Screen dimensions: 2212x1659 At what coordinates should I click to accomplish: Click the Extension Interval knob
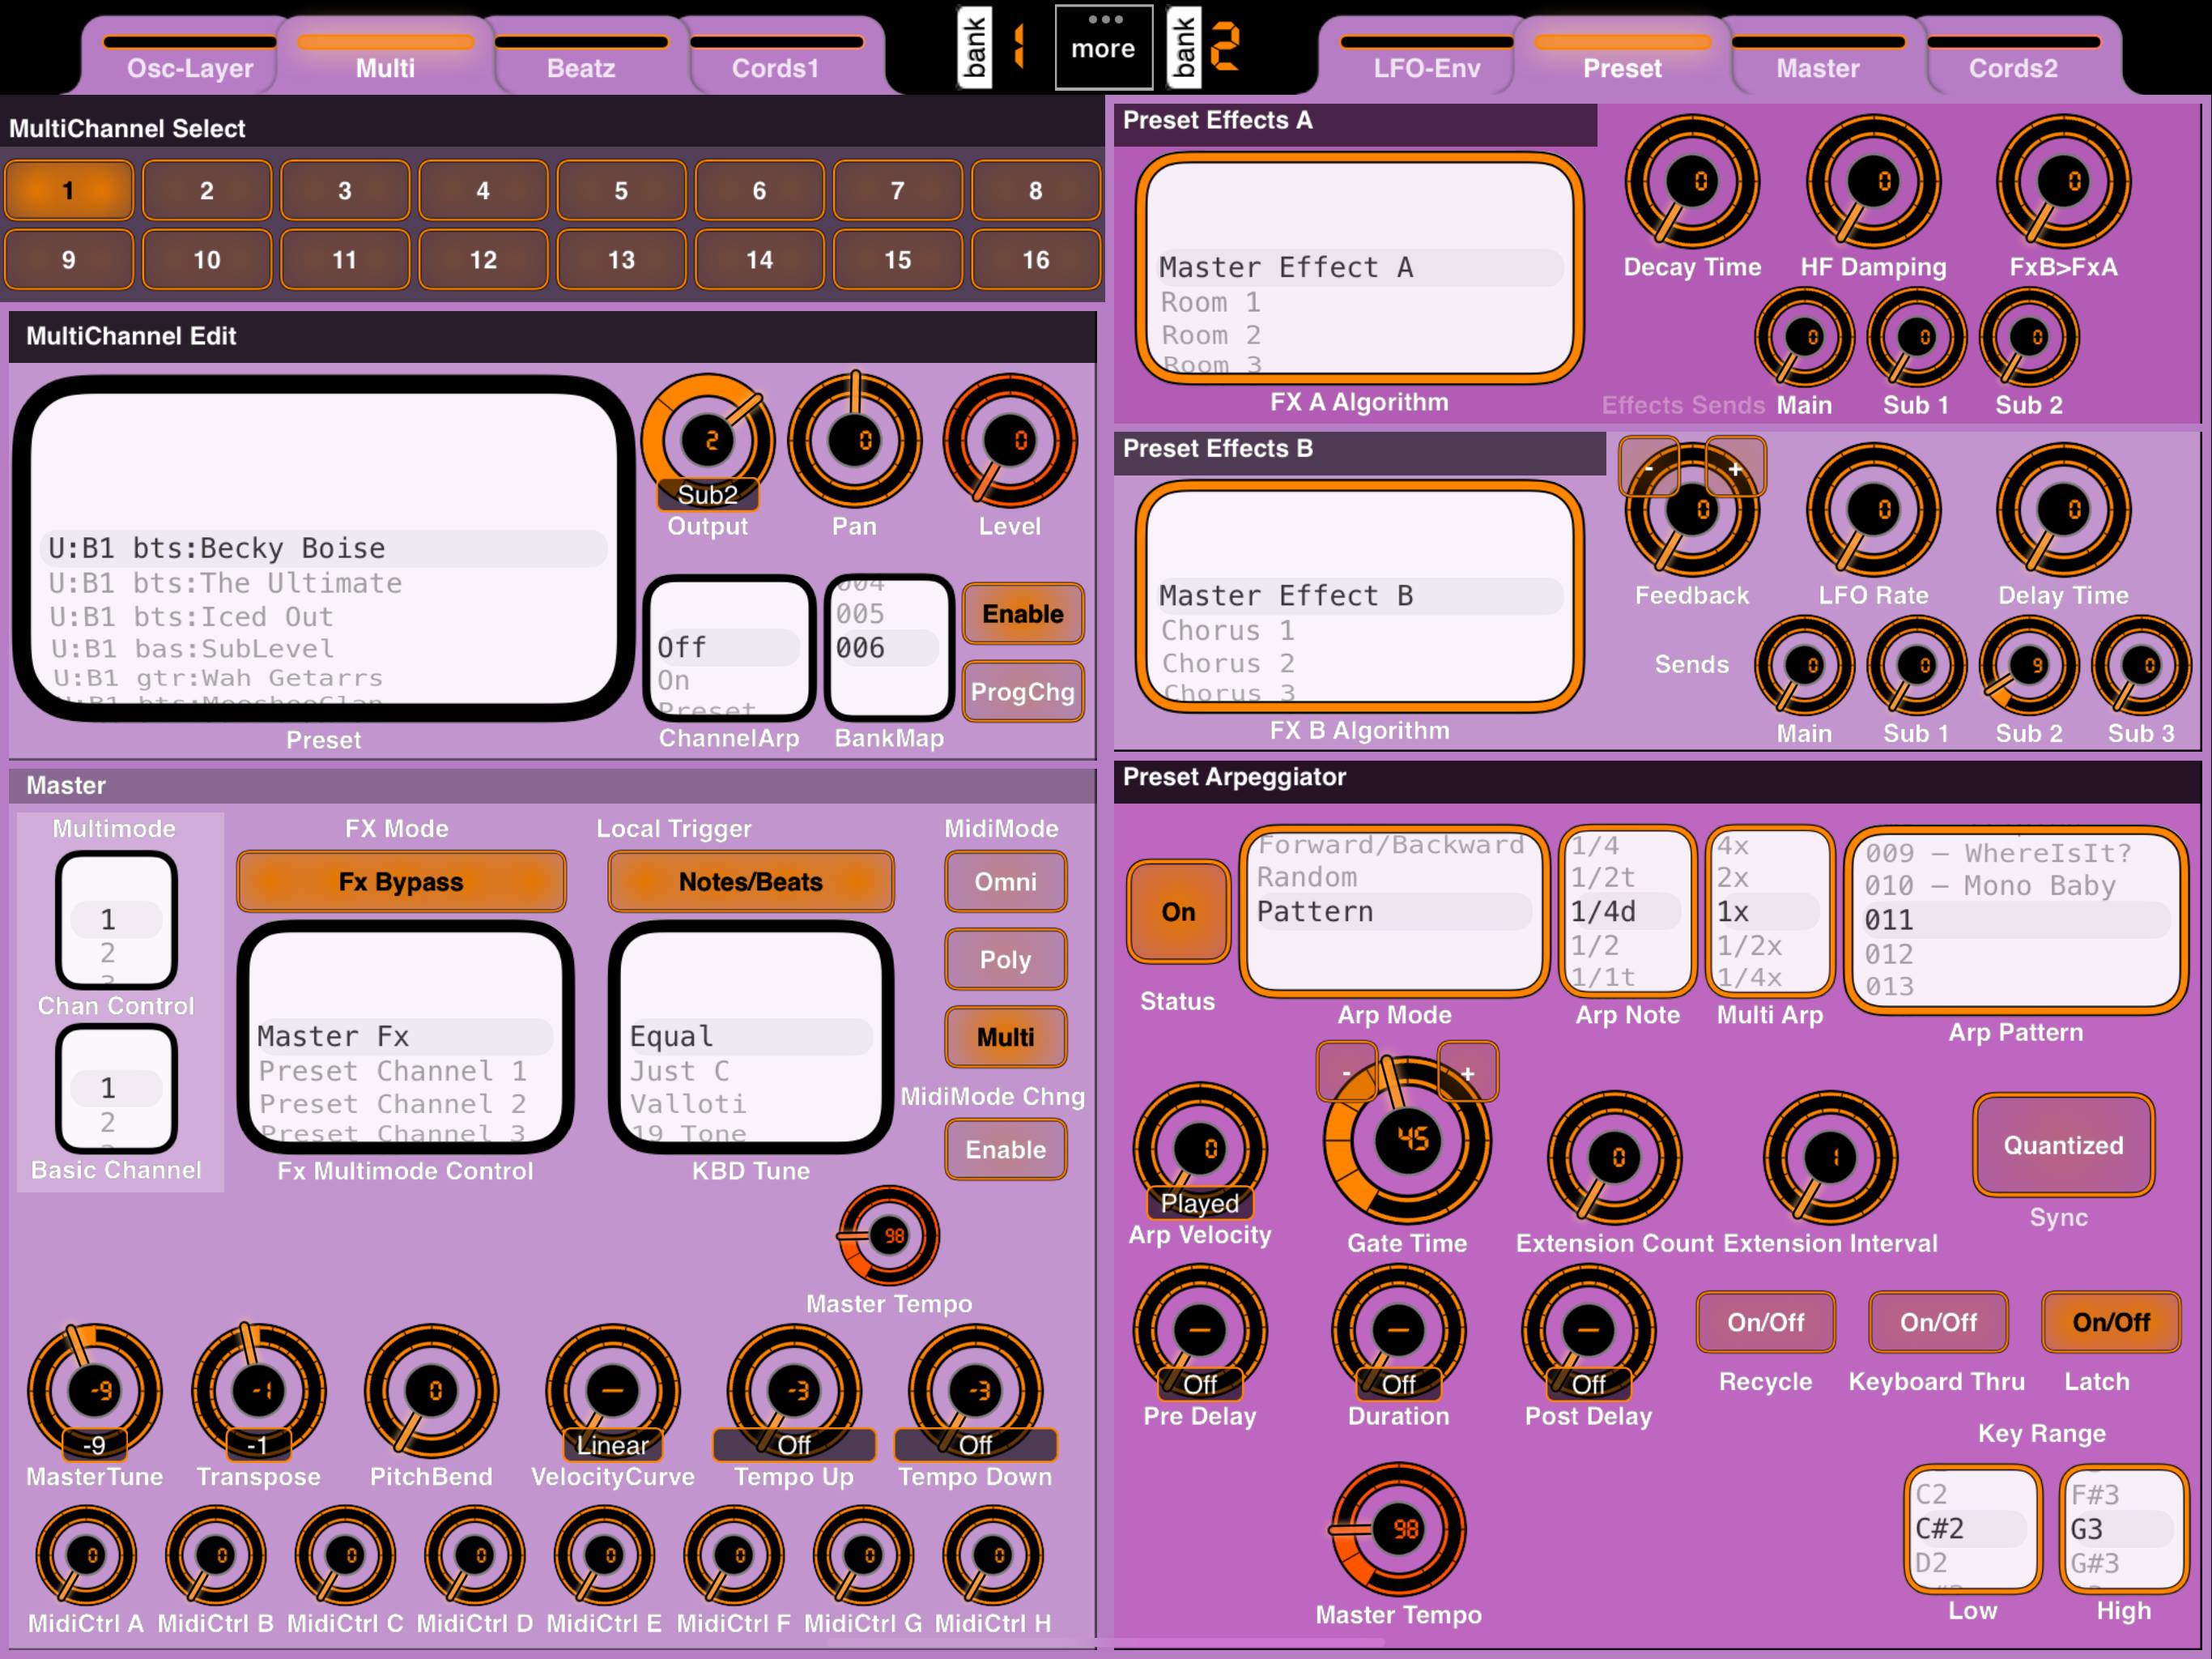(1830, 1158)
